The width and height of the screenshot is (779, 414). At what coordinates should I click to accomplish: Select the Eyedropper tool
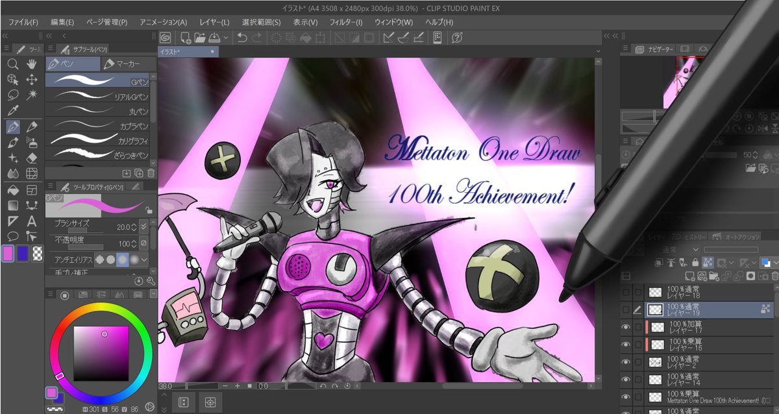[x=12, y=110]
